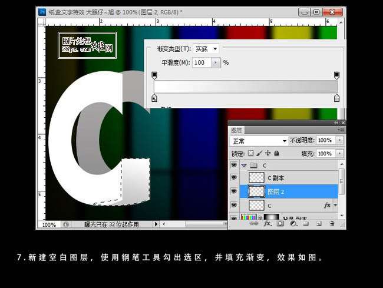Collapse group C with the disclosure triangle

[244, 165]
